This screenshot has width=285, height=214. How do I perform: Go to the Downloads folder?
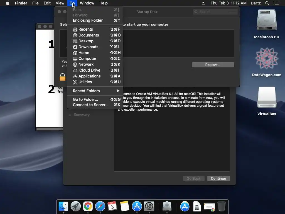(95, 47)
